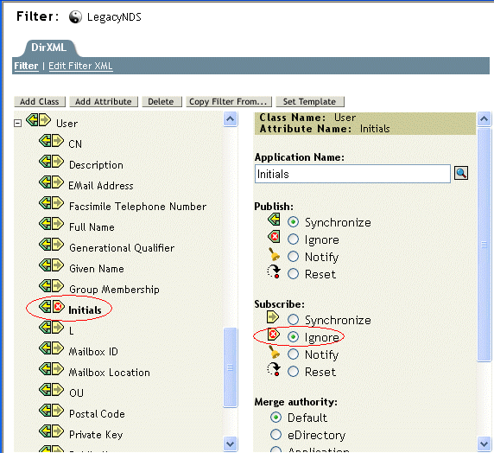Click Subscribe Synchronize arrow icon
Image resolution: width=494 pixels, height=453 pixels.
tap(273, 317)
